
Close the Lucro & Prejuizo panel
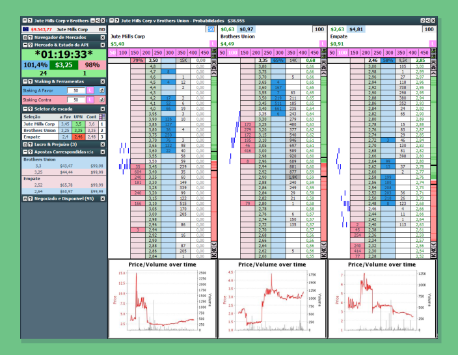[x=103, y=144]
